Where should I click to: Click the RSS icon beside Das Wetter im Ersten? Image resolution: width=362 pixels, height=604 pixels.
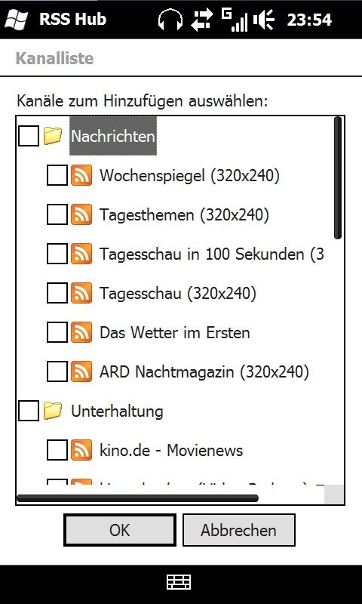pos(81,332)
